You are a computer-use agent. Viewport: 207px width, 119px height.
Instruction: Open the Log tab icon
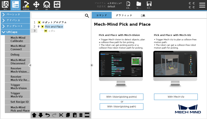57,5
